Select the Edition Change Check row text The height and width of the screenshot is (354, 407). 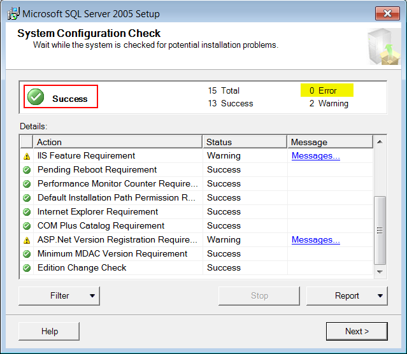(x=82, y=268)
